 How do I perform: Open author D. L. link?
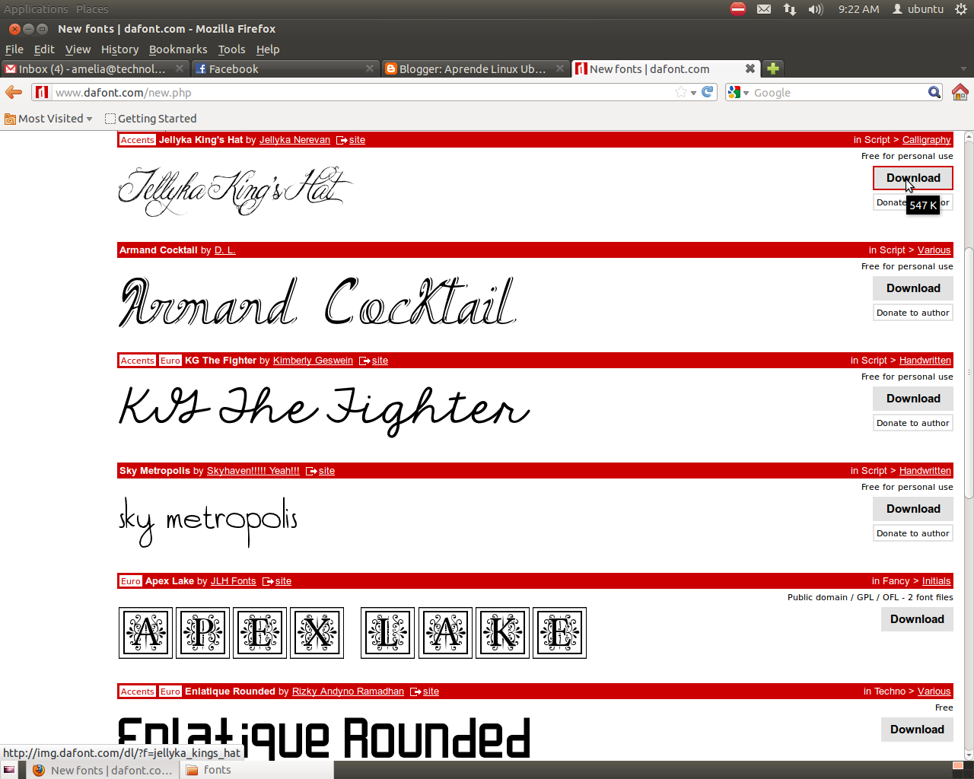(224, 250)
